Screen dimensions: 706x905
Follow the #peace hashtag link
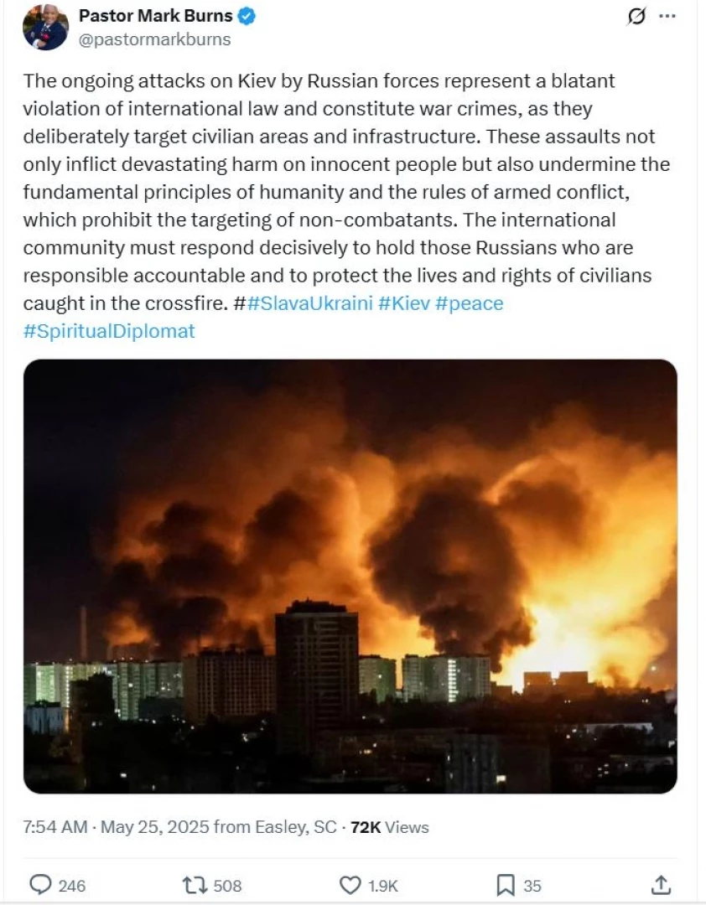469,303
